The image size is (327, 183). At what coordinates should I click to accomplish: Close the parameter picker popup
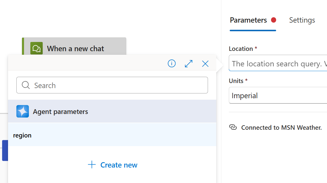[205, 63]
